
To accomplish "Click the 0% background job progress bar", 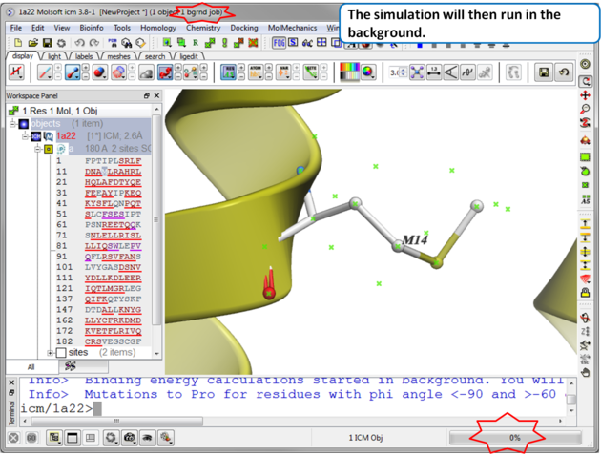I will point(514,437).
